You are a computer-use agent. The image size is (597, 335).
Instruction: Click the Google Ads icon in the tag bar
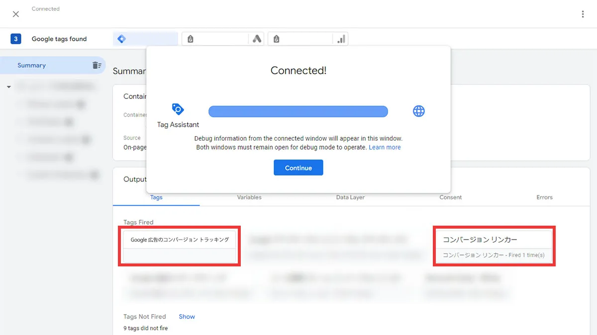click(257, 38)
